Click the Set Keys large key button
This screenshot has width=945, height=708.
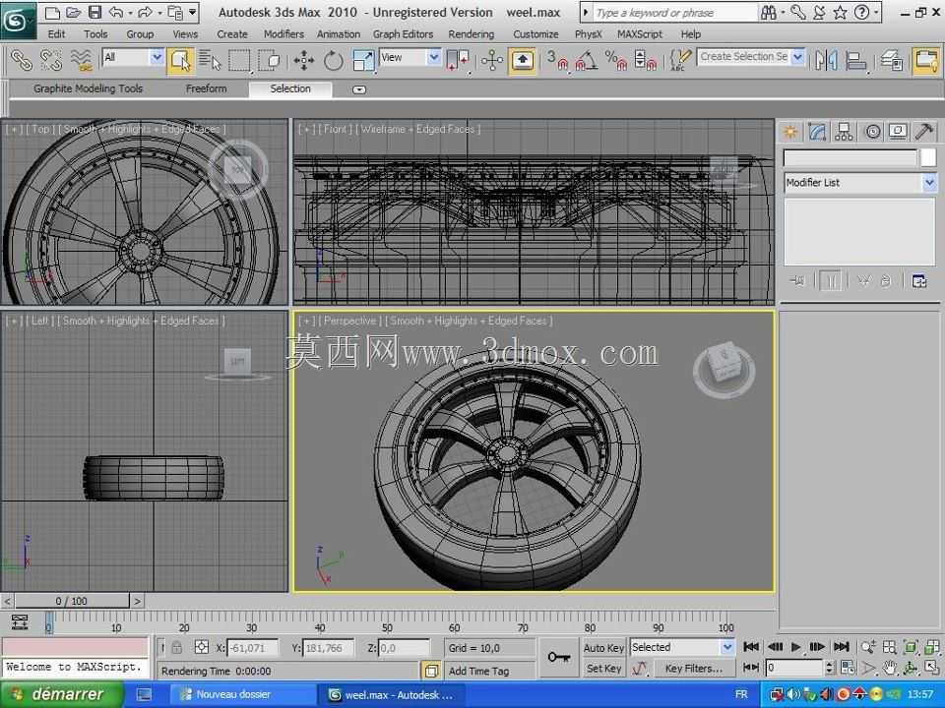559,658
